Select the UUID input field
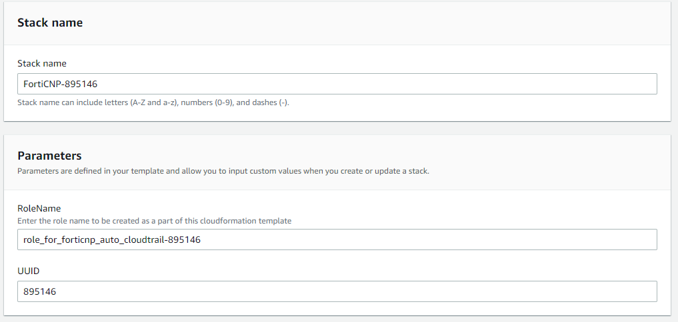678x322 pixels. pyautogui.click(x=337, y=291)
